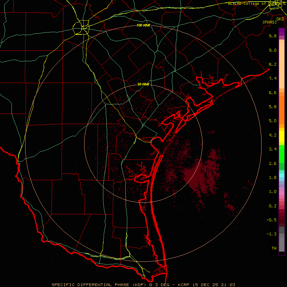Click the "[PHAS]" units label

[269, 22]
